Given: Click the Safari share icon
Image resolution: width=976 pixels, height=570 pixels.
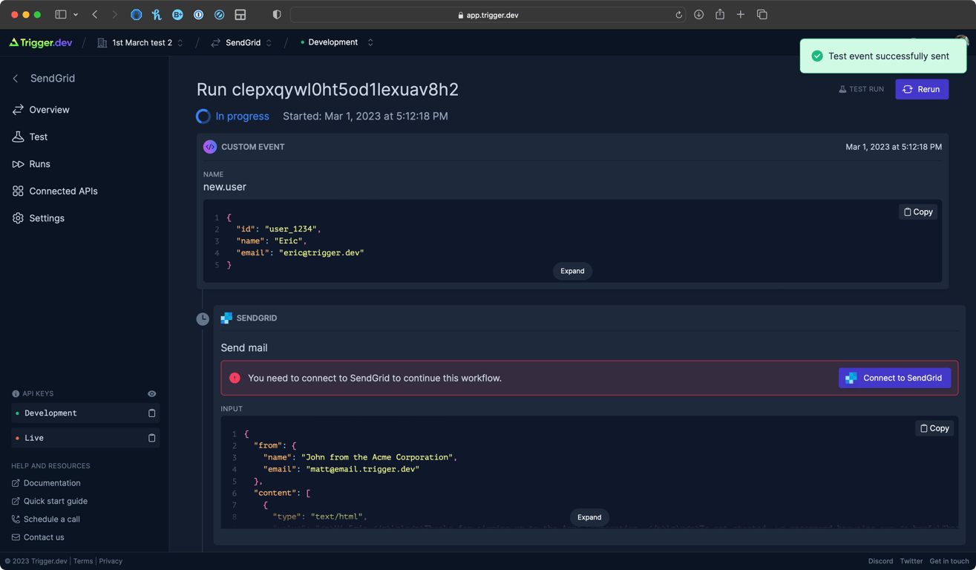Looking at the screenshot, I should [x=720, y=14].
